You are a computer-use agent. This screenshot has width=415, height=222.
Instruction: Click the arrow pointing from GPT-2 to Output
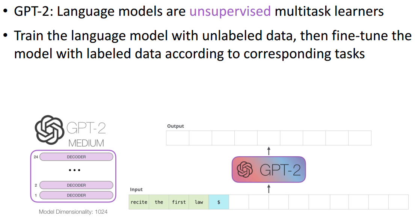coord(269,151)
